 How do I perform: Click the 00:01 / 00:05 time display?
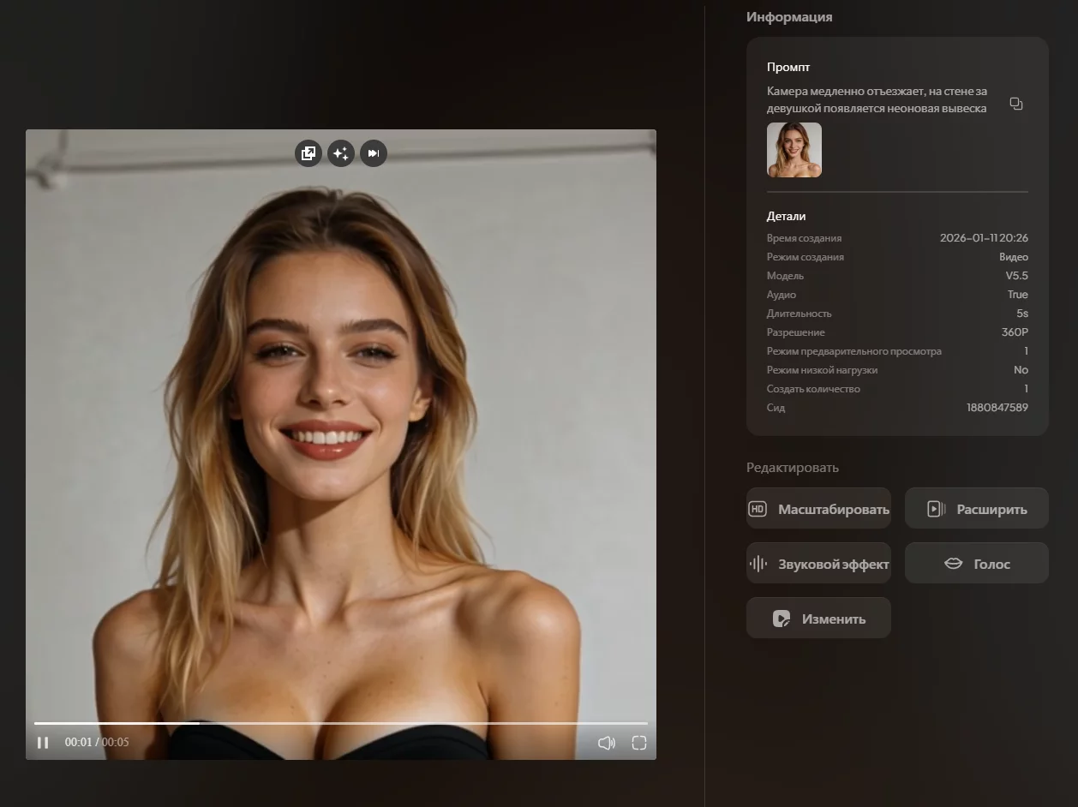(x=97, y=742)
